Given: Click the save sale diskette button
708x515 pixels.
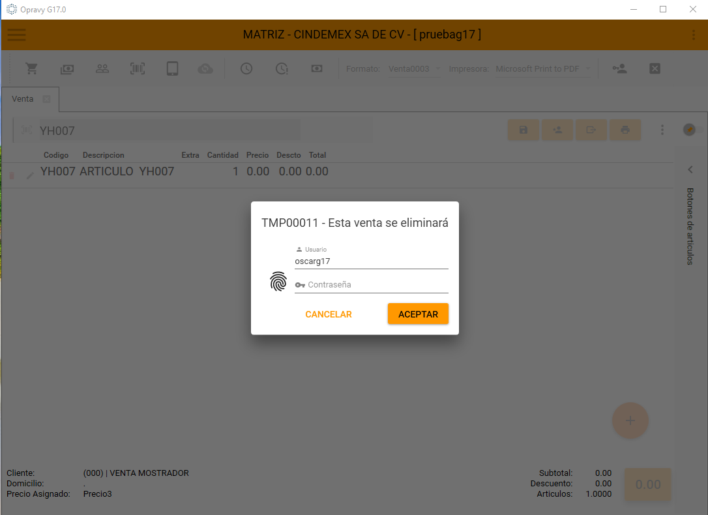Looking at the screenshot, I should (524, 130).
